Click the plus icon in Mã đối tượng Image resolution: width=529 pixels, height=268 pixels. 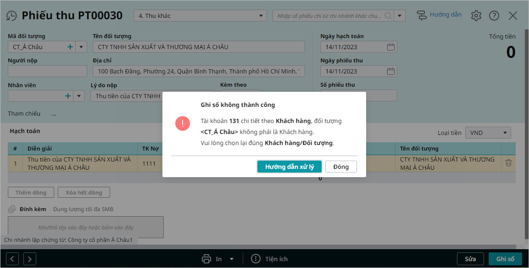70,47
